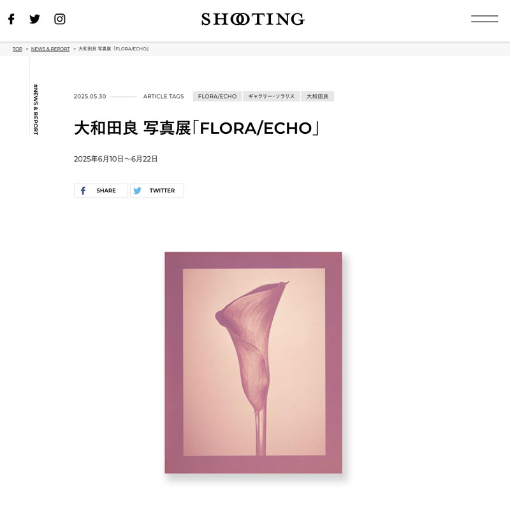Open the Instagram icon in header
510x510 pixels.
[x=59, y=19]
